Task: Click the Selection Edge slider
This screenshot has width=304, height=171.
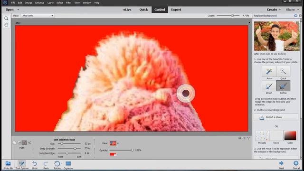Action: 69,153
